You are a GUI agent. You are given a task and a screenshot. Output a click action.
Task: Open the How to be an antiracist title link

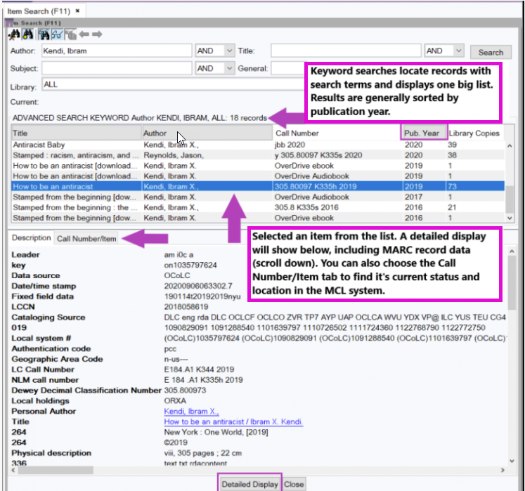pyautogui.click(x=233, y=421)
